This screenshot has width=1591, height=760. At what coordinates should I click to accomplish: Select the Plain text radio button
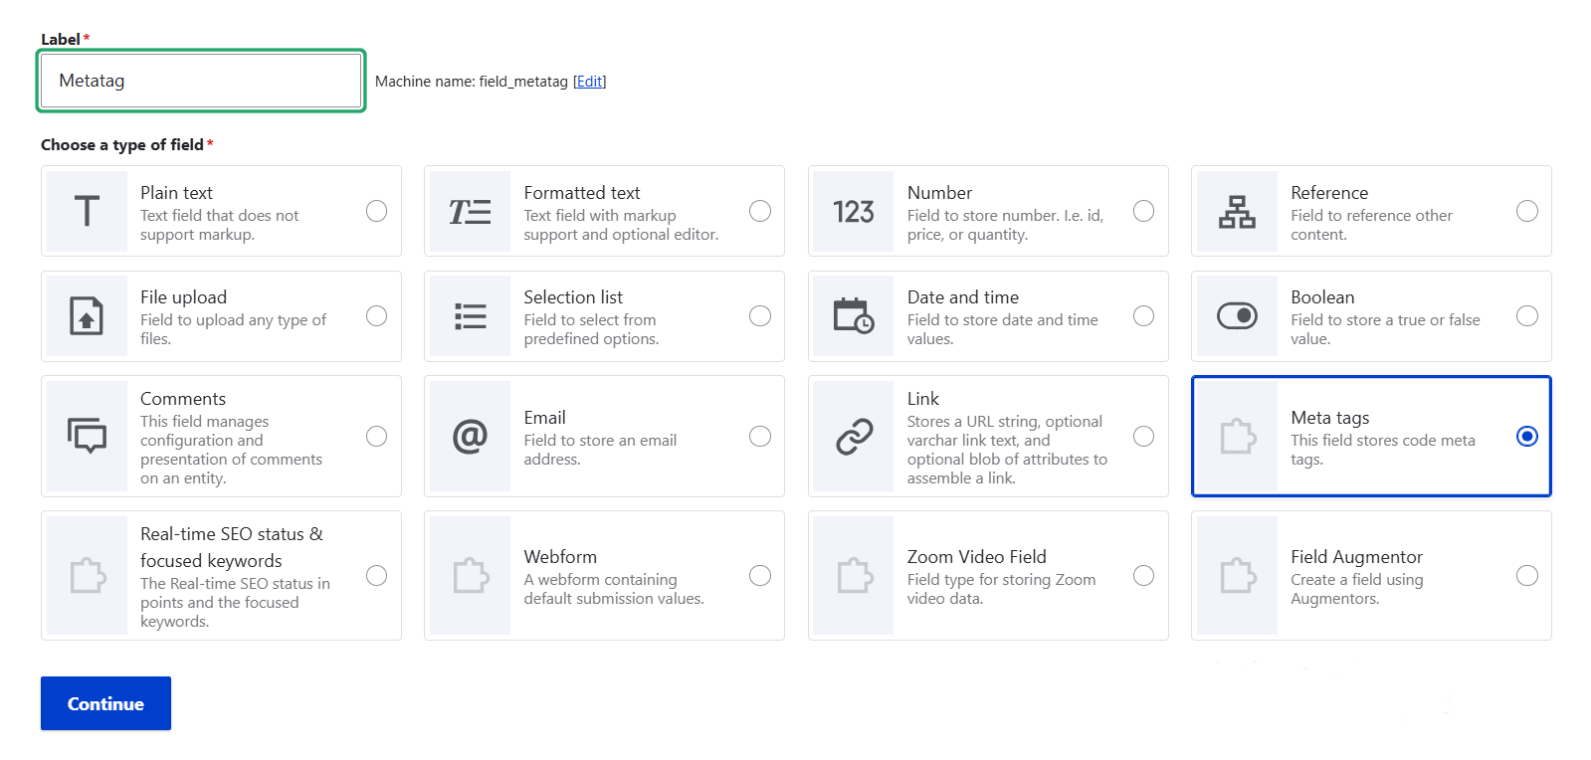(376, 211)
